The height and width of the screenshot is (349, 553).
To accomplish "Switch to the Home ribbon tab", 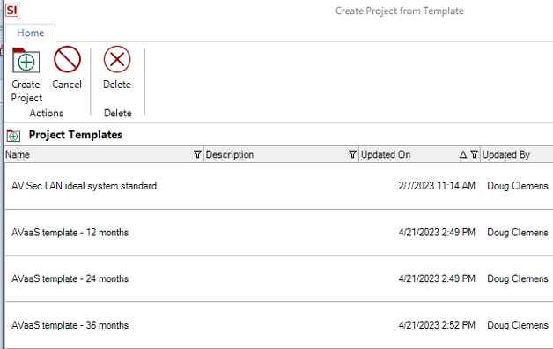I will pos(31,33).
